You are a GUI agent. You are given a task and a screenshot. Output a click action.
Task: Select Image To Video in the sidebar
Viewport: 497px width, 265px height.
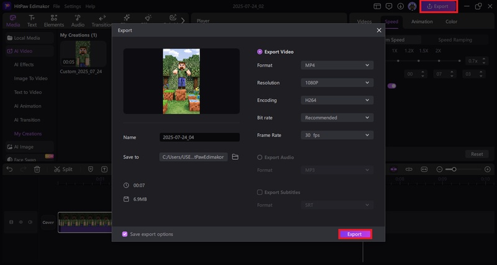pyautogui.click(x=30, y=78)
